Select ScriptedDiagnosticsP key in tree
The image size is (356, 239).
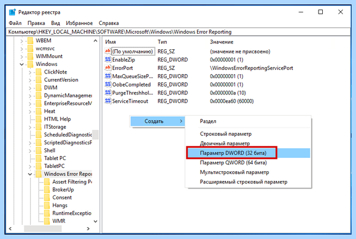[x=68, y=142]
